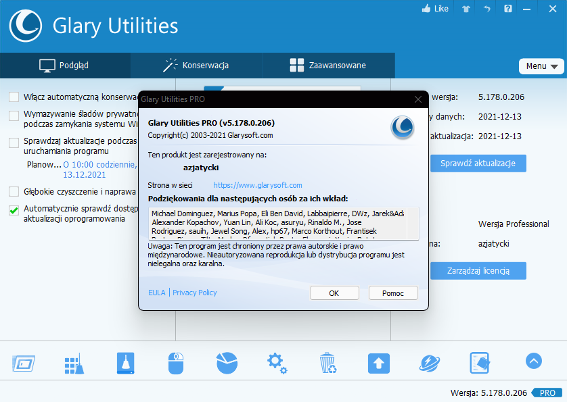Close the Glary Utilities PRO dialog

click(418, 99)
